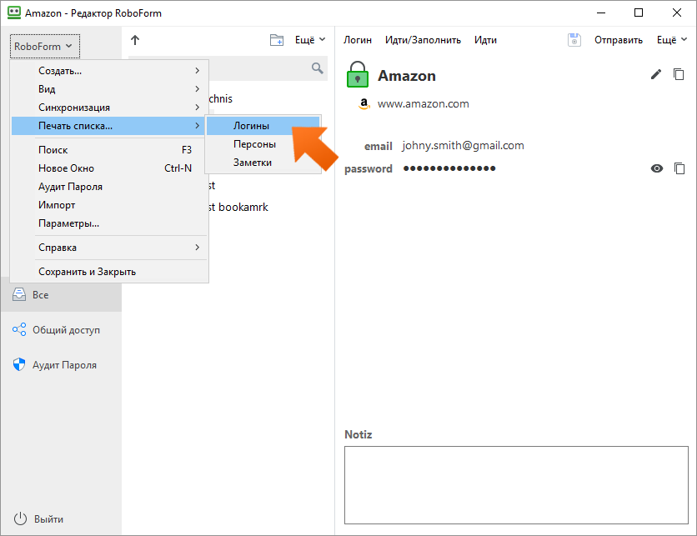697x536 pixels.
Task: Click the Отправить button
Action: [619, 40]
